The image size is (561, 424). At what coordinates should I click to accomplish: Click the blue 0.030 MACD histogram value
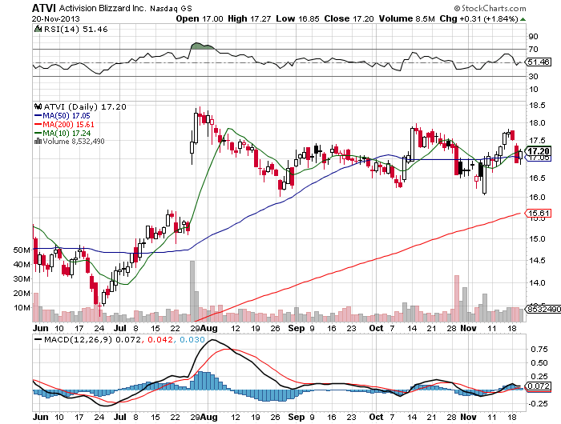tap(192, 340)
